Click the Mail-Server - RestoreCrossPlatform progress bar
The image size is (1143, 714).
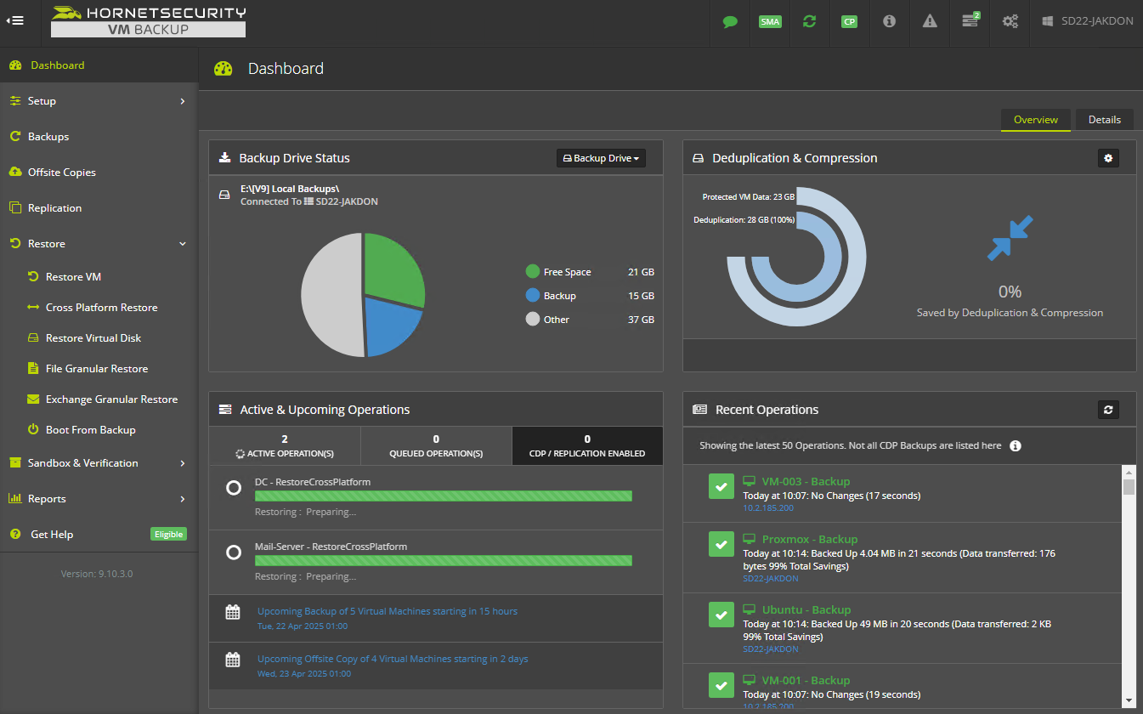[443, 561]
